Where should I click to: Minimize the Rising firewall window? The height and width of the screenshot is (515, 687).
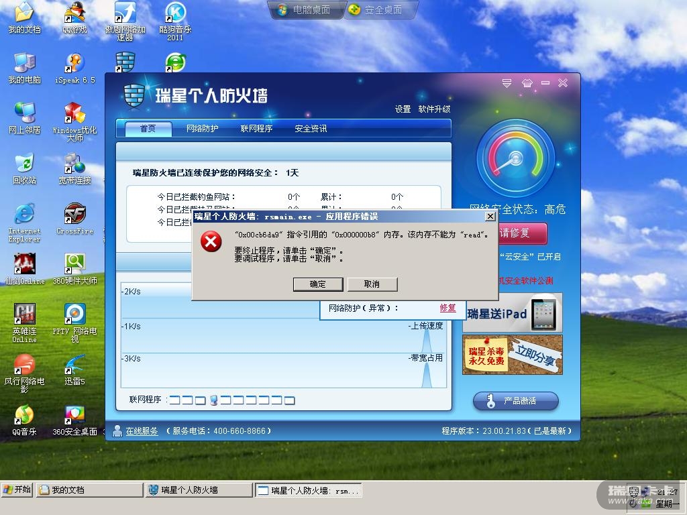point(545,82)
